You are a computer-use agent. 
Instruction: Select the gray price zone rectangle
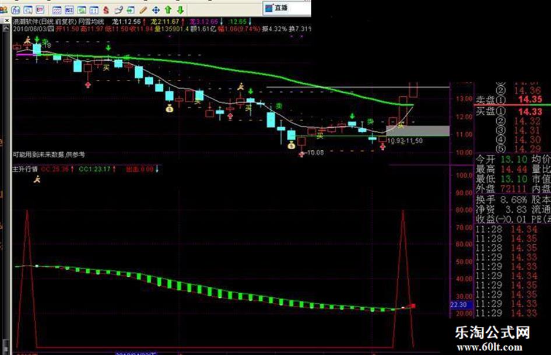pyautogui.click(x=418, y=131)
